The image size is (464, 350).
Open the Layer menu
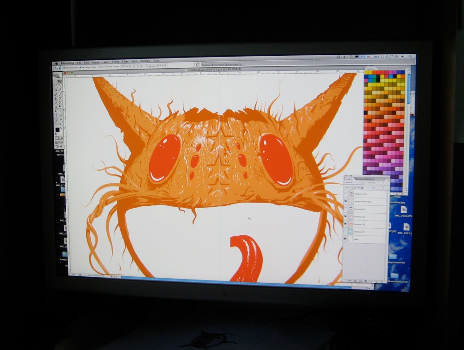(105, 62)
